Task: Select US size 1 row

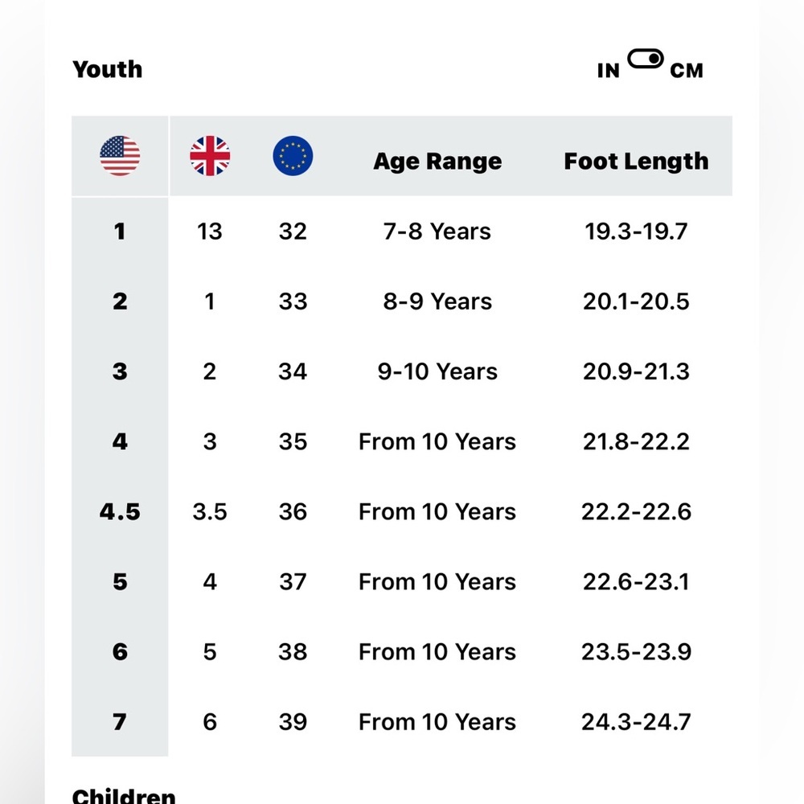Action: 120,232
